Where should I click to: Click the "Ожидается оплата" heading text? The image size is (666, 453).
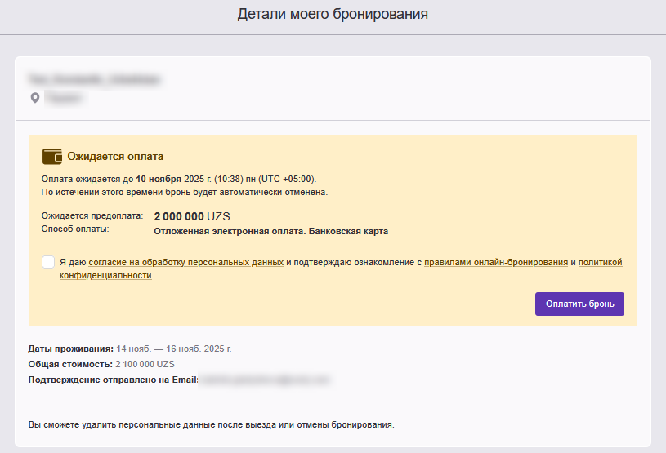pos(115,156)
